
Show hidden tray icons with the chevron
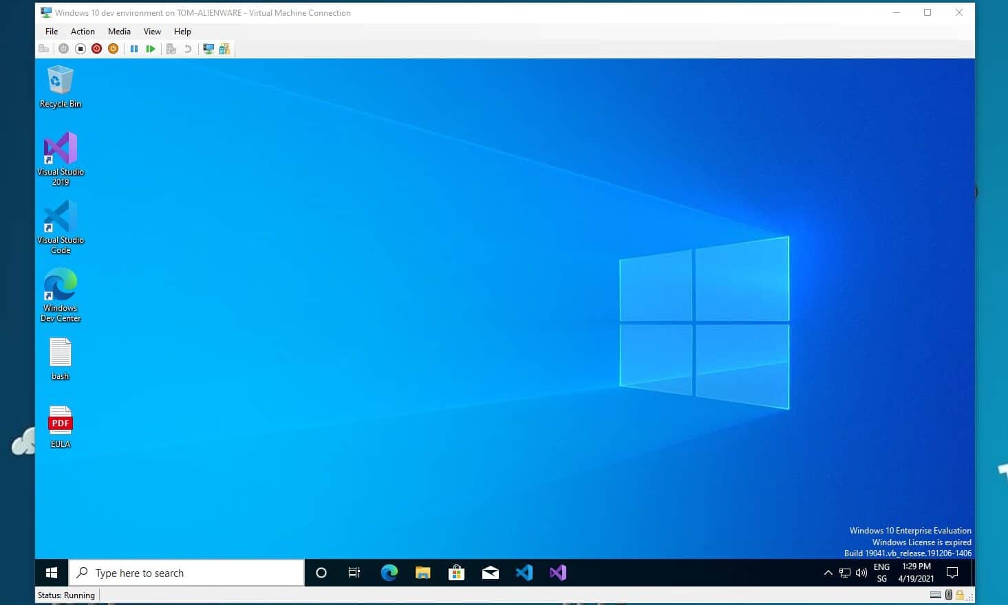[828, 573]
